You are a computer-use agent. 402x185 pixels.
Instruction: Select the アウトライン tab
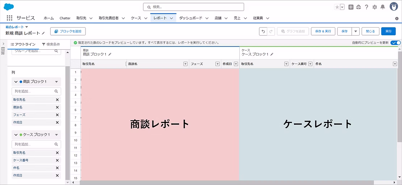pyautogui.click(x=23, y=44)
